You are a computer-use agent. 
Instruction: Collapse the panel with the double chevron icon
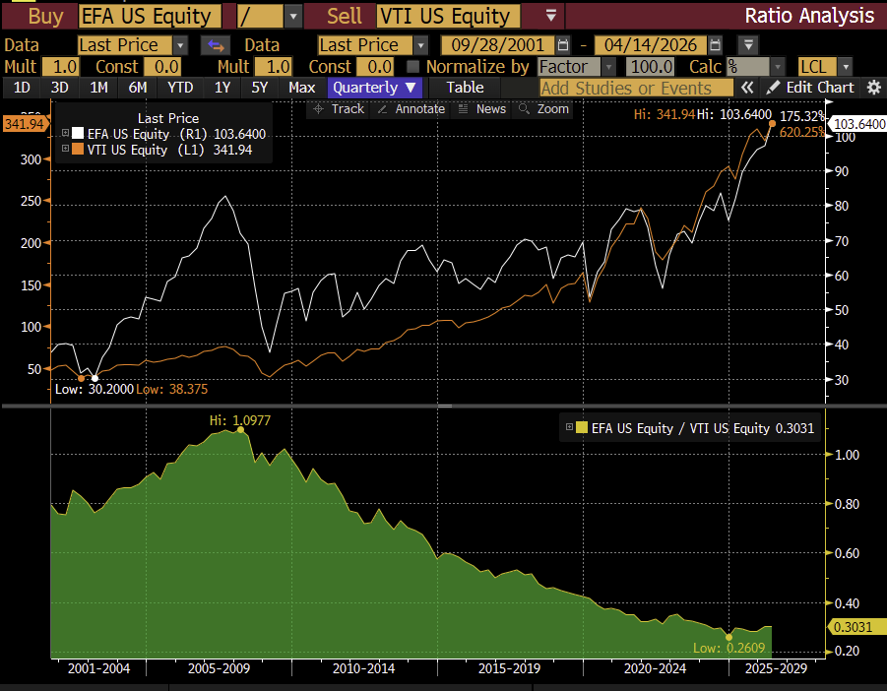[747, 88]
